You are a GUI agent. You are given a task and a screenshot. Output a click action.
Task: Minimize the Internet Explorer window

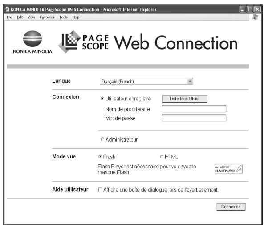coord(243,9)
